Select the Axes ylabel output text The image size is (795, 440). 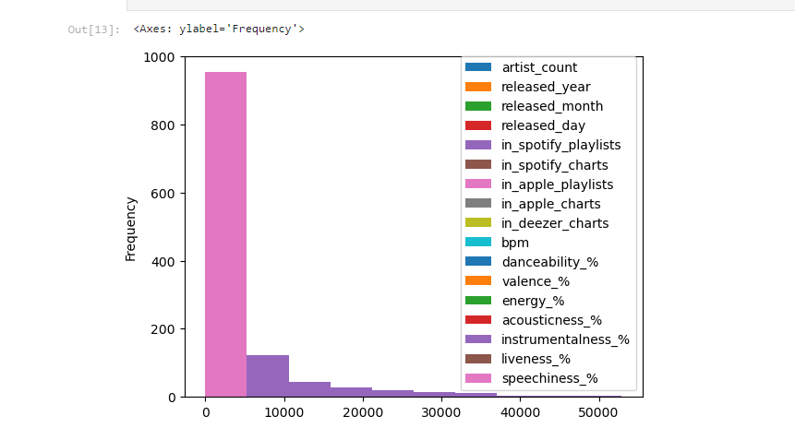pos(219,30)
